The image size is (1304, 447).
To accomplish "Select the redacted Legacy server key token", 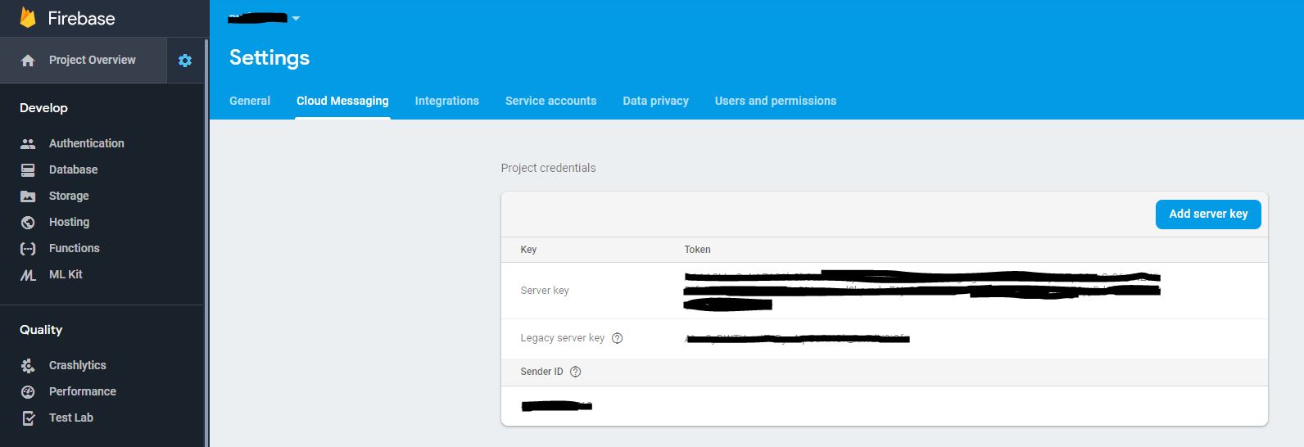I will click(797, 338).
